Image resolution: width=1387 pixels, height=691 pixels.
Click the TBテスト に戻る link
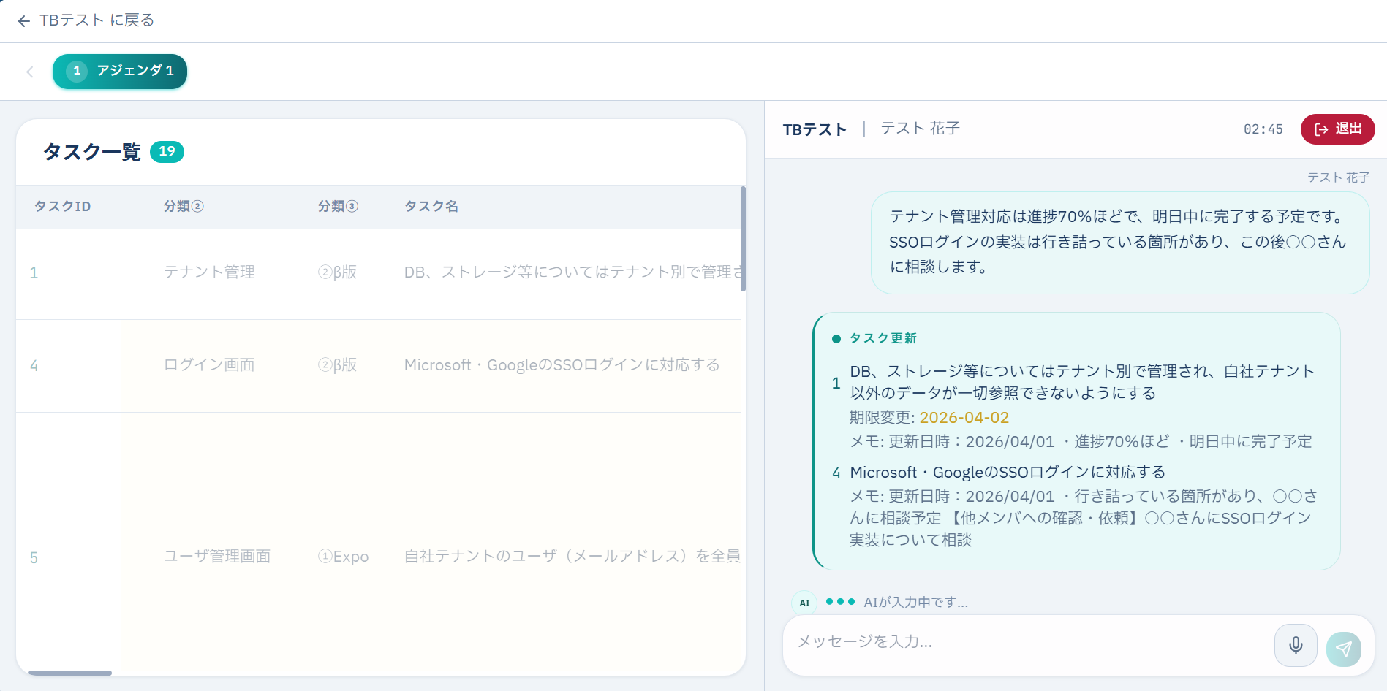click(97, 20)
